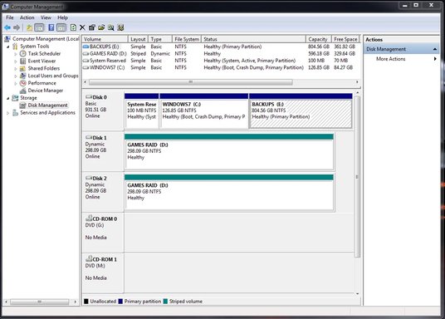Click the Services and Applications tree label
Image resolution: width=445 pixels, height=319 pixels.
pyautogui.click(x=47, y=112)
